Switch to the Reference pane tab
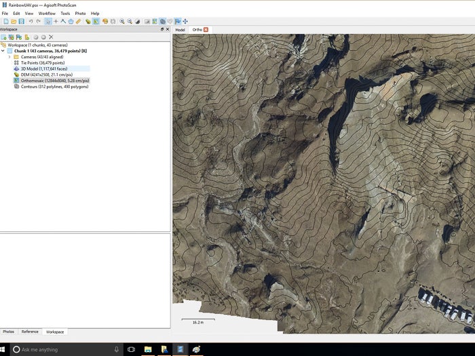Image resolution: width=475 pixels, height=356 pixels. click(30, 332)
